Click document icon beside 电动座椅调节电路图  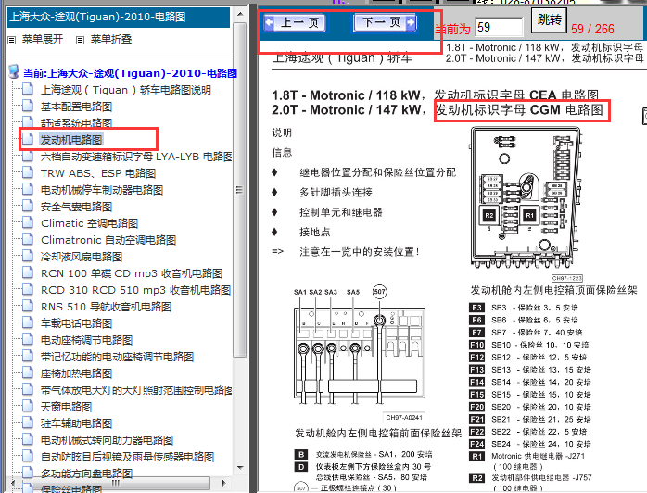(28, 339)
